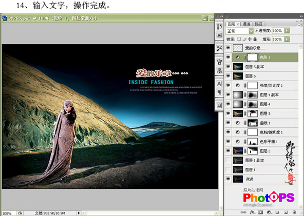Screen dimensions: 304x216
Task: Select the 图层 3 layer name
Action: click(265, 113)
